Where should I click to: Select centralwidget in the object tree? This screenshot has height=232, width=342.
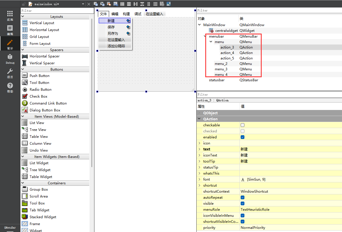[x=226, y=31]
